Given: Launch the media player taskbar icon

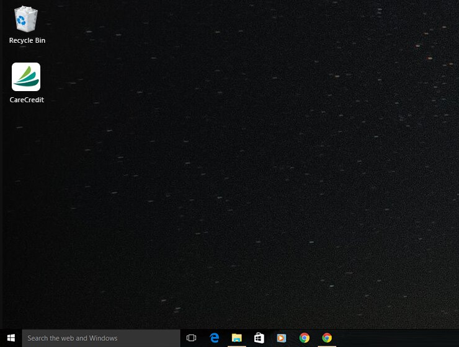Looking at the screenshot, I should click(x=282, y=338).
